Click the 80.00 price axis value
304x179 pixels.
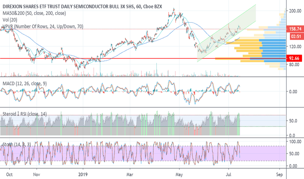(294, 64)
